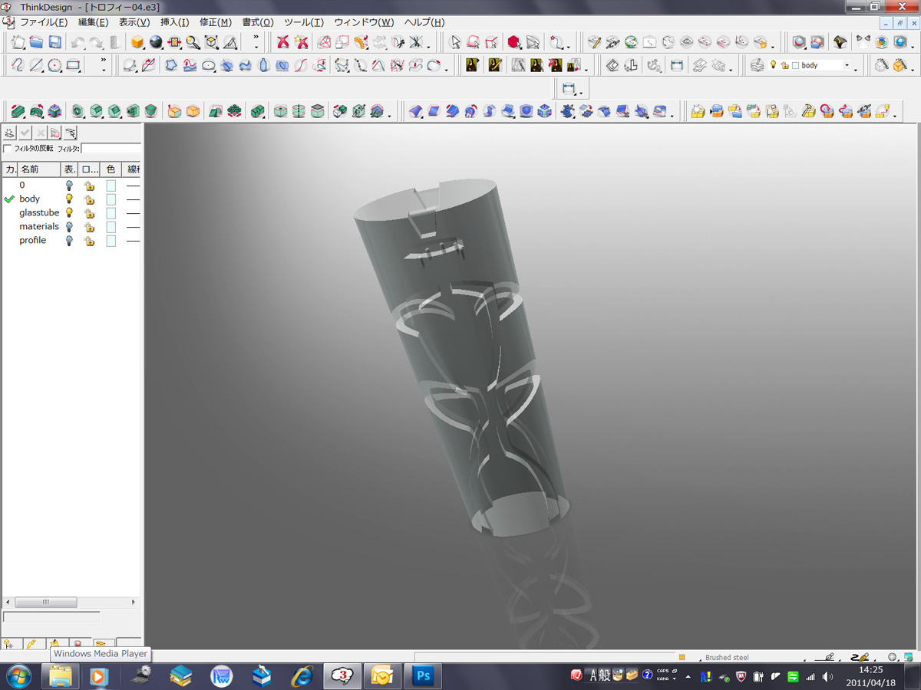
Task: Expand the top-left toolbar overflow chevron
Action: pos(256,42)
